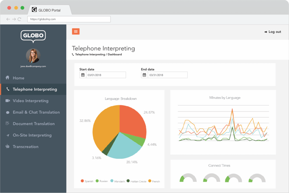The height and width of the screenshot is (193, 289).
Task: Toggle the Spanish legend entry
Action: pos(87,181)
